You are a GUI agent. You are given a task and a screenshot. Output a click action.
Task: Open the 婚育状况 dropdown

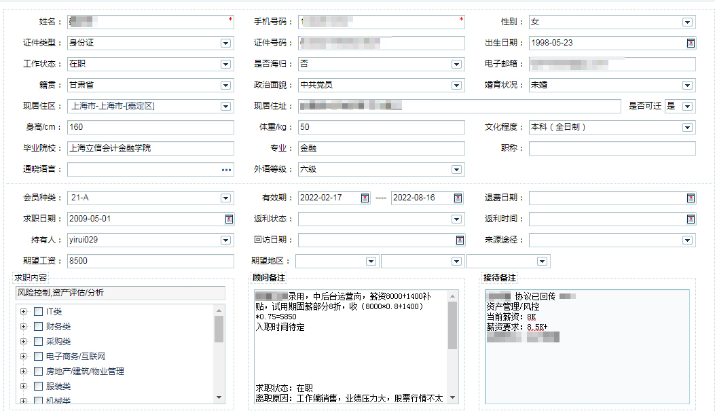click(x=687, y=85)
